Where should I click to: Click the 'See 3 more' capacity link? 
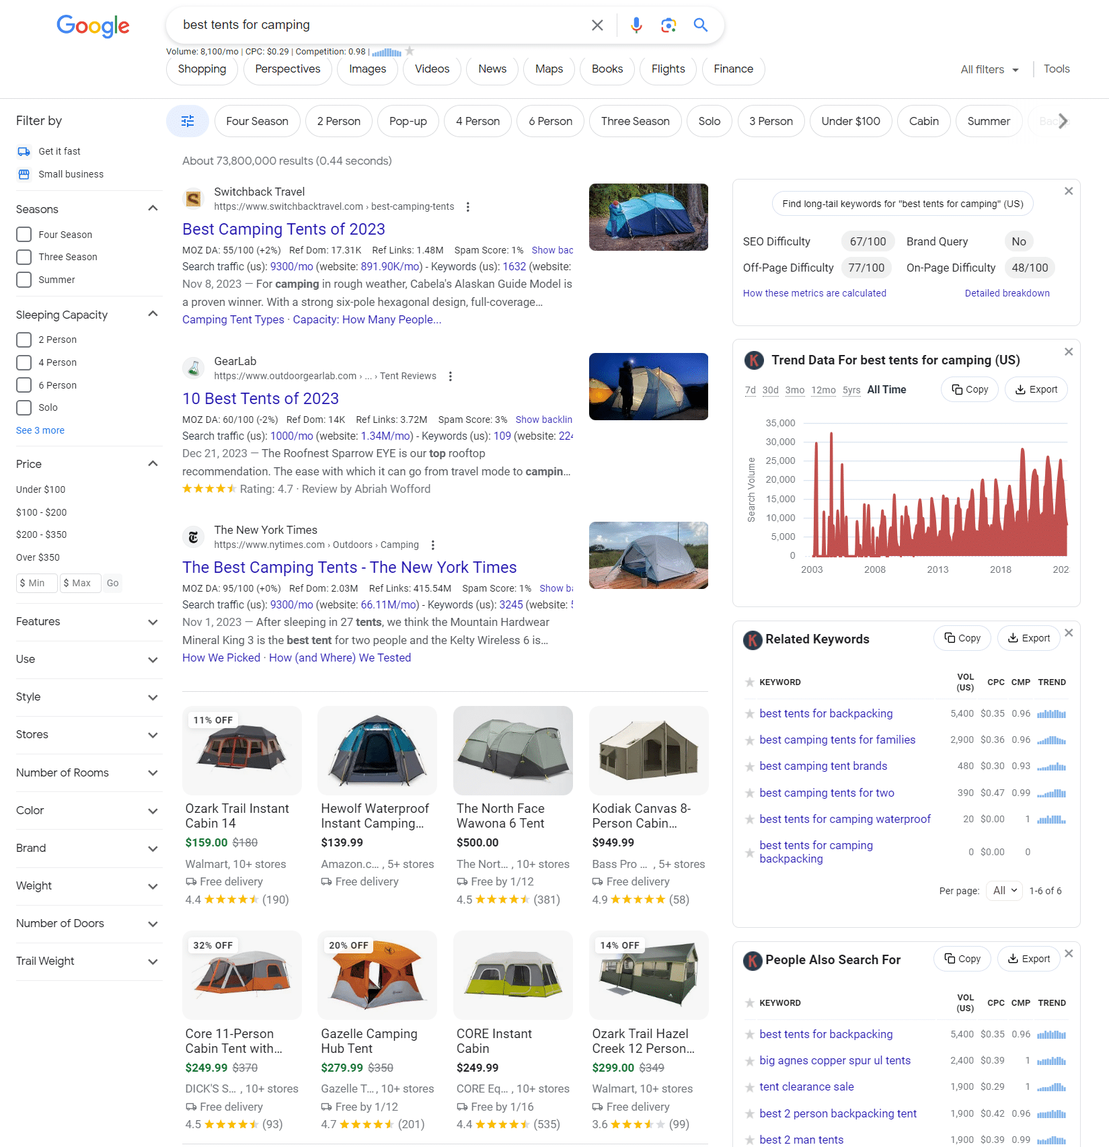point(40,430)
